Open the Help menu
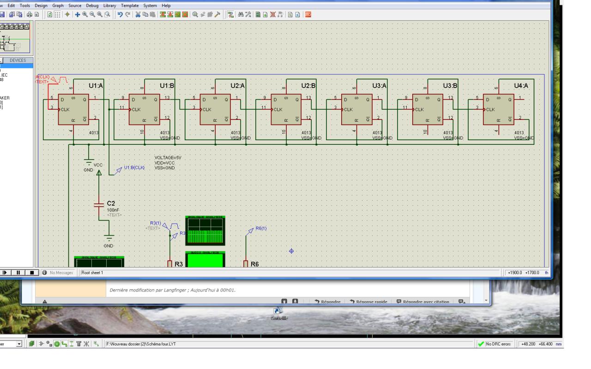The image size is (591, 369). point(166,6)
